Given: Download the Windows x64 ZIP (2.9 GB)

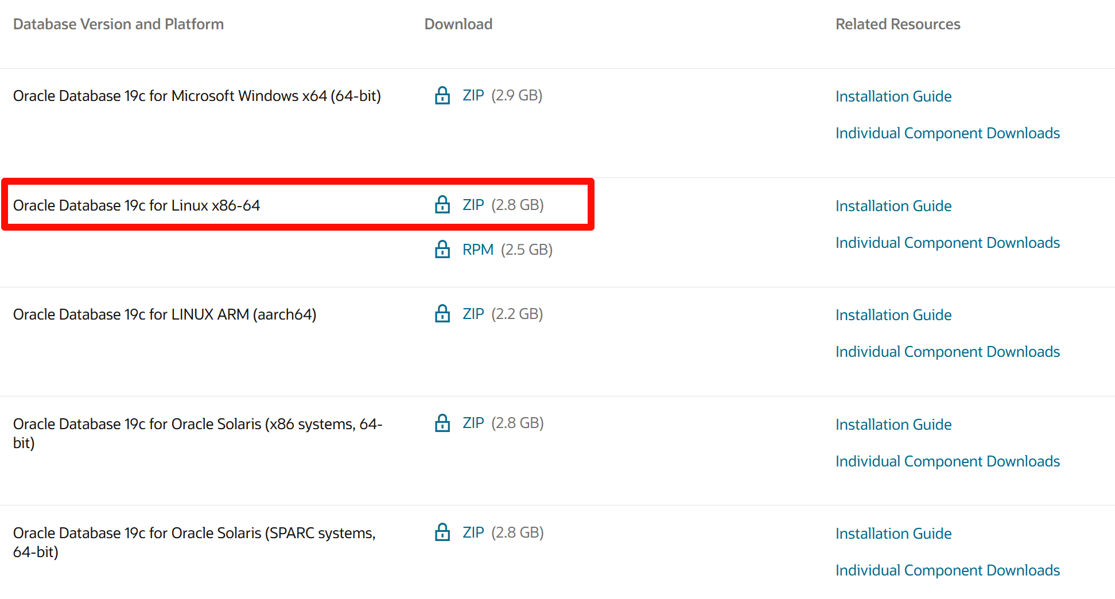Looking at the screenshot, I should (473, 95).
